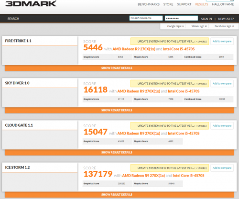Screen dimensions: 239x199
Task: Go to the Store page
Action: 168,4
